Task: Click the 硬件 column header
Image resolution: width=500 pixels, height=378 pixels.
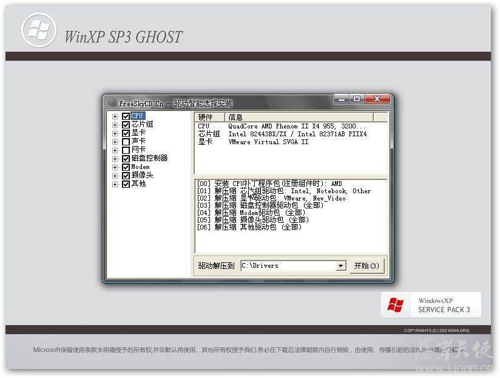Action: 209,117
